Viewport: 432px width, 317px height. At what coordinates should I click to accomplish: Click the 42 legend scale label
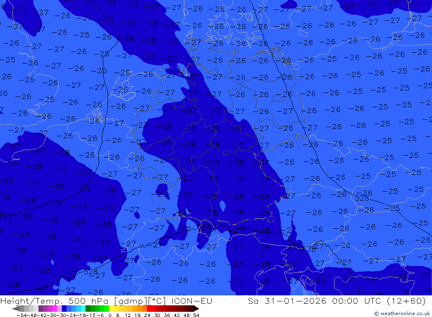(x=177, y=315)
